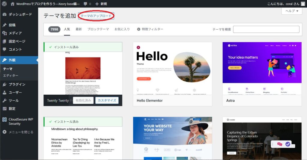Open the site name link in admin bar
Viewport: 307px width, 160px height.
48,4
